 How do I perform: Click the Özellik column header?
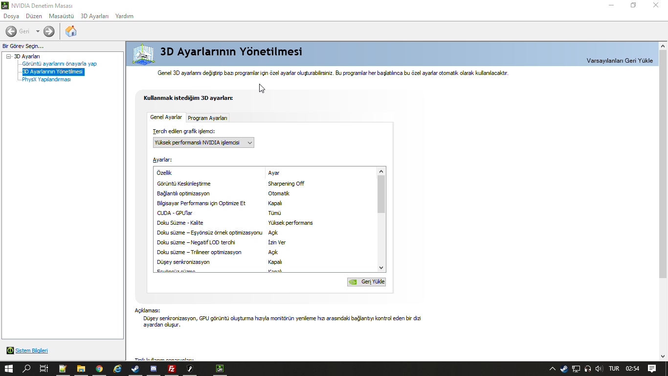click(x=209, y=173)
